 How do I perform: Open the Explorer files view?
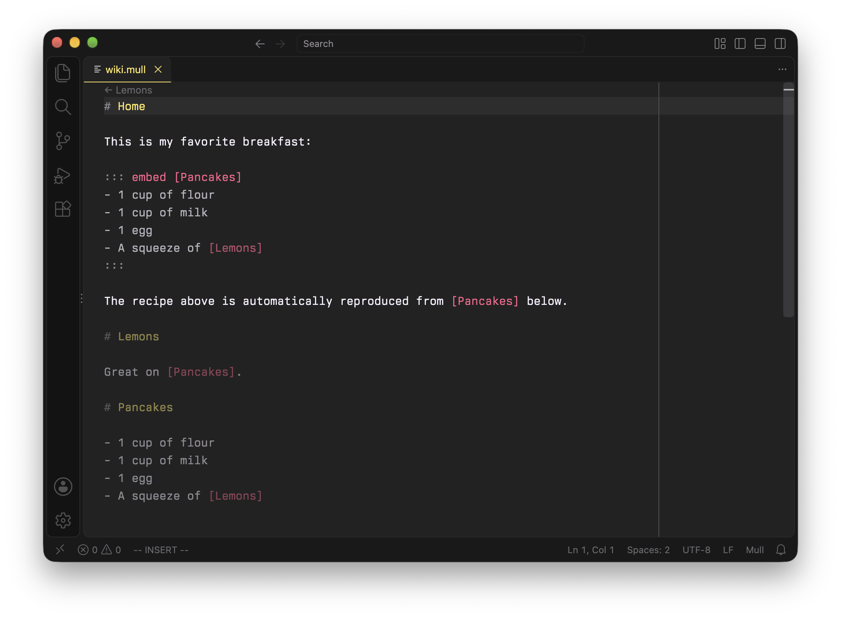63,73
